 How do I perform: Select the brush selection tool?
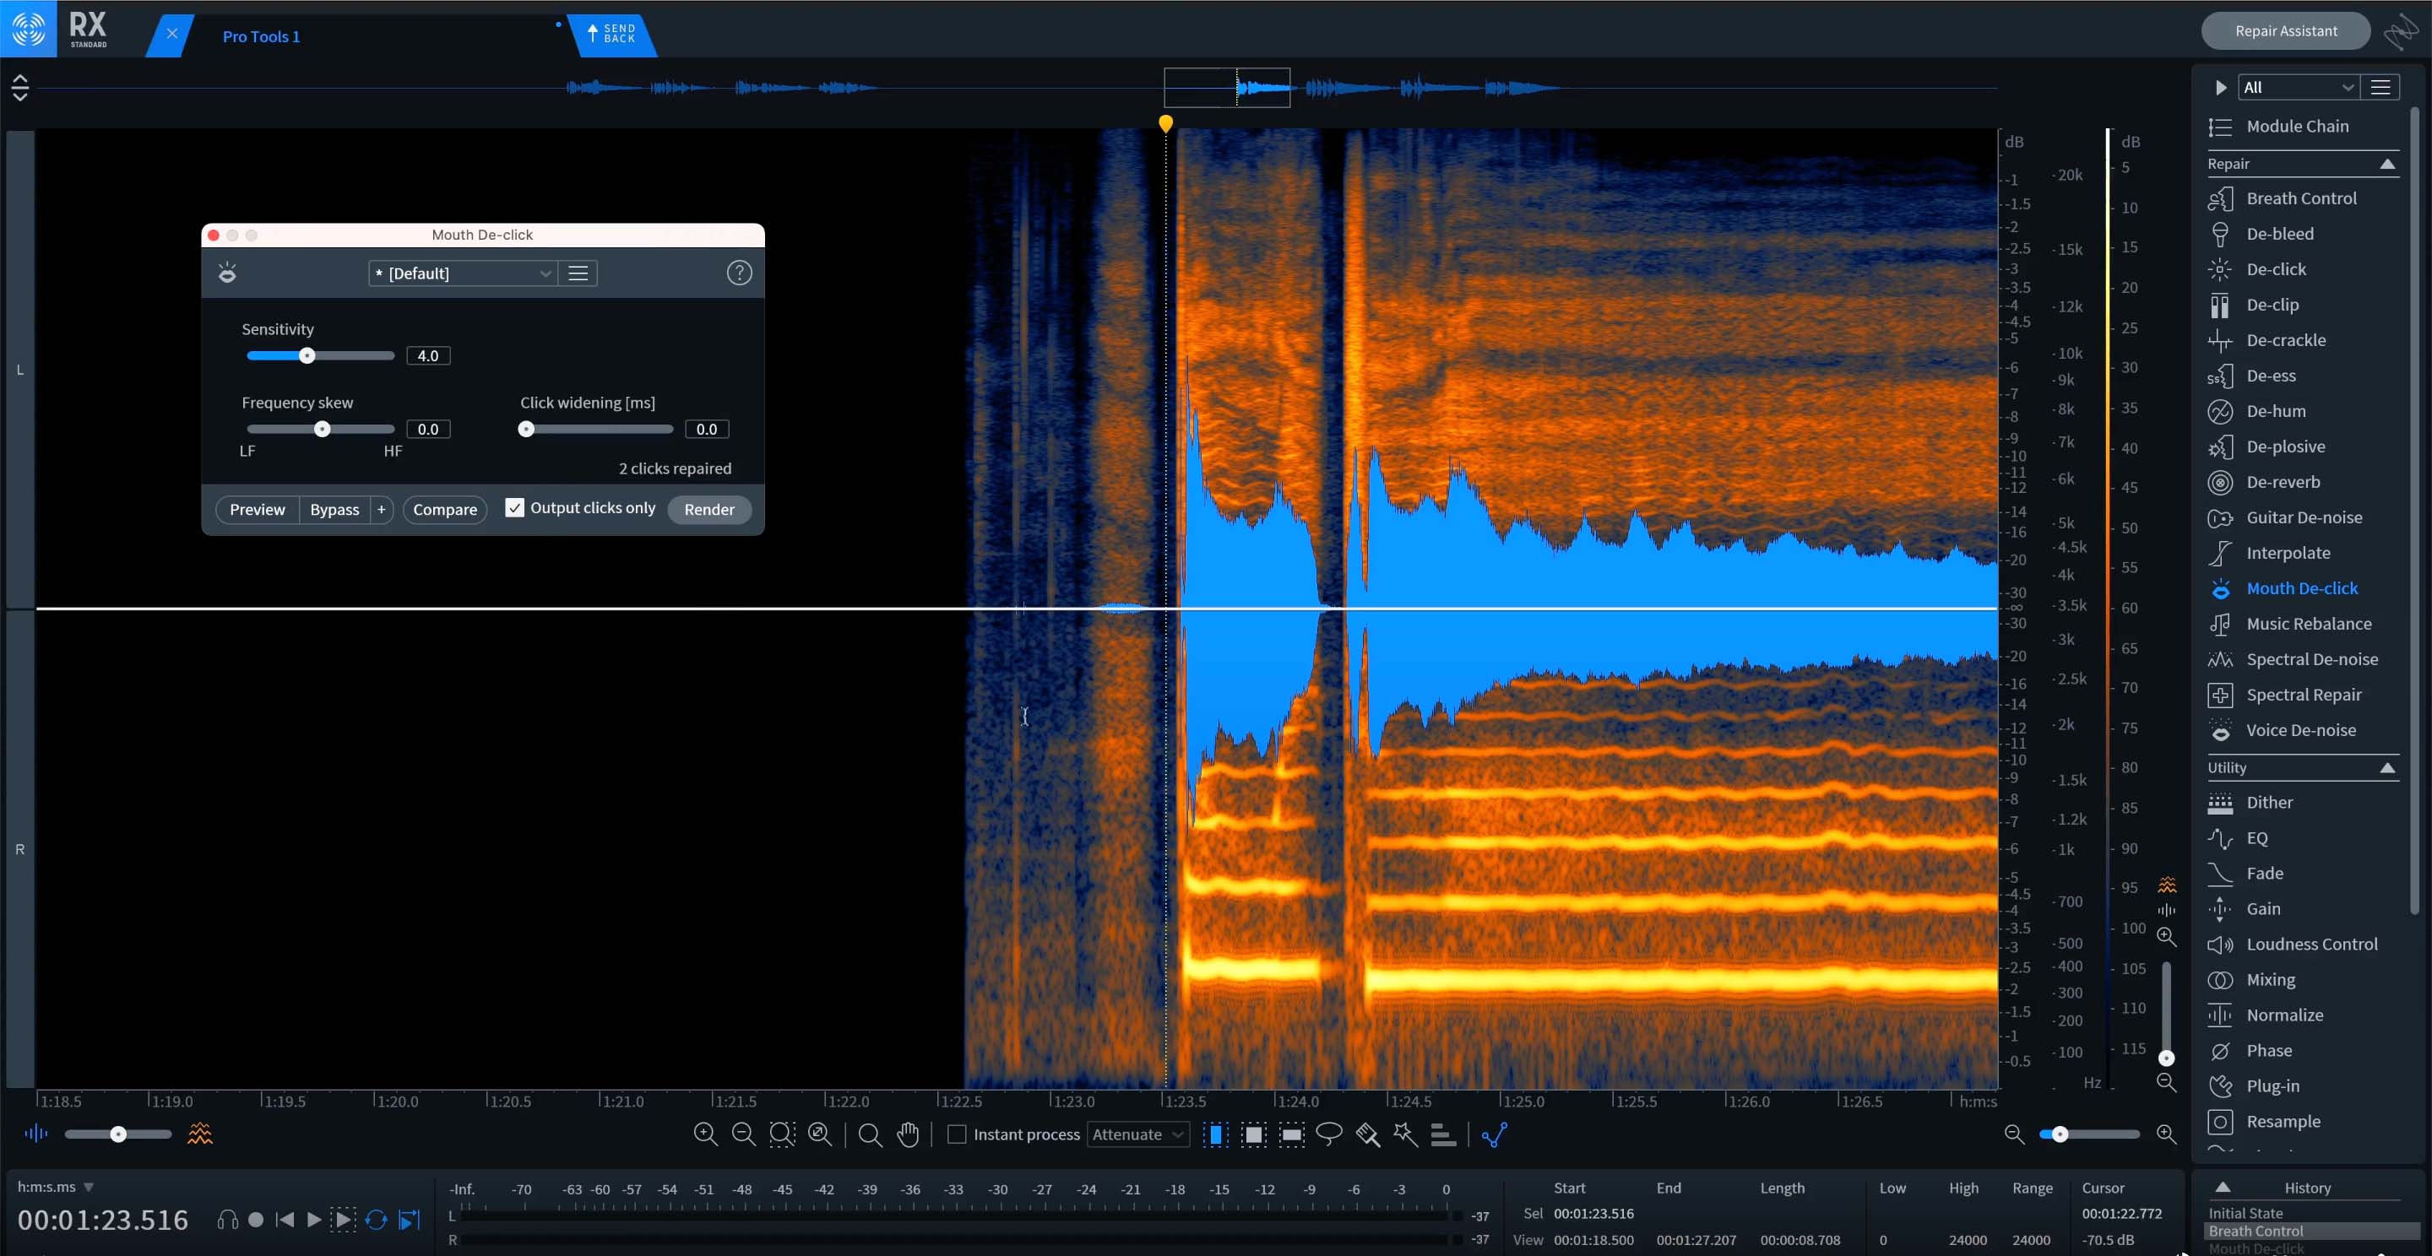coord(1367,1134)
